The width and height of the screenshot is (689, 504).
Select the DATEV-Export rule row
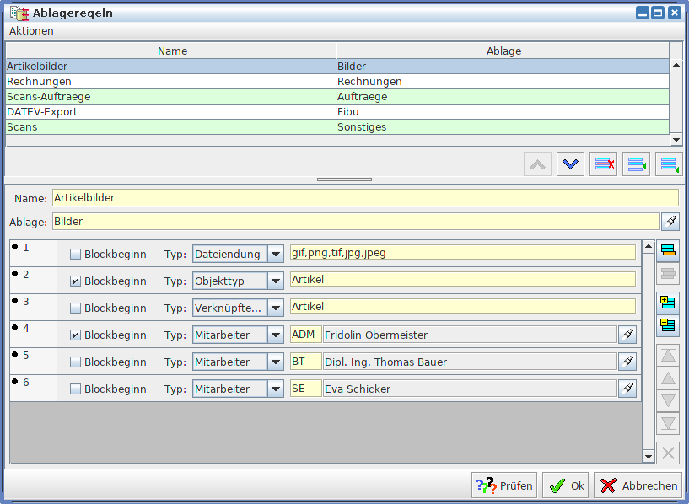tap(169, 111)
